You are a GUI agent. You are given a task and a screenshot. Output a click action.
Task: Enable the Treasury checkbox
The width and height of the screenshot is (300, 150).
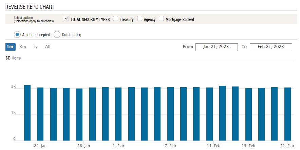coord(116,19)
